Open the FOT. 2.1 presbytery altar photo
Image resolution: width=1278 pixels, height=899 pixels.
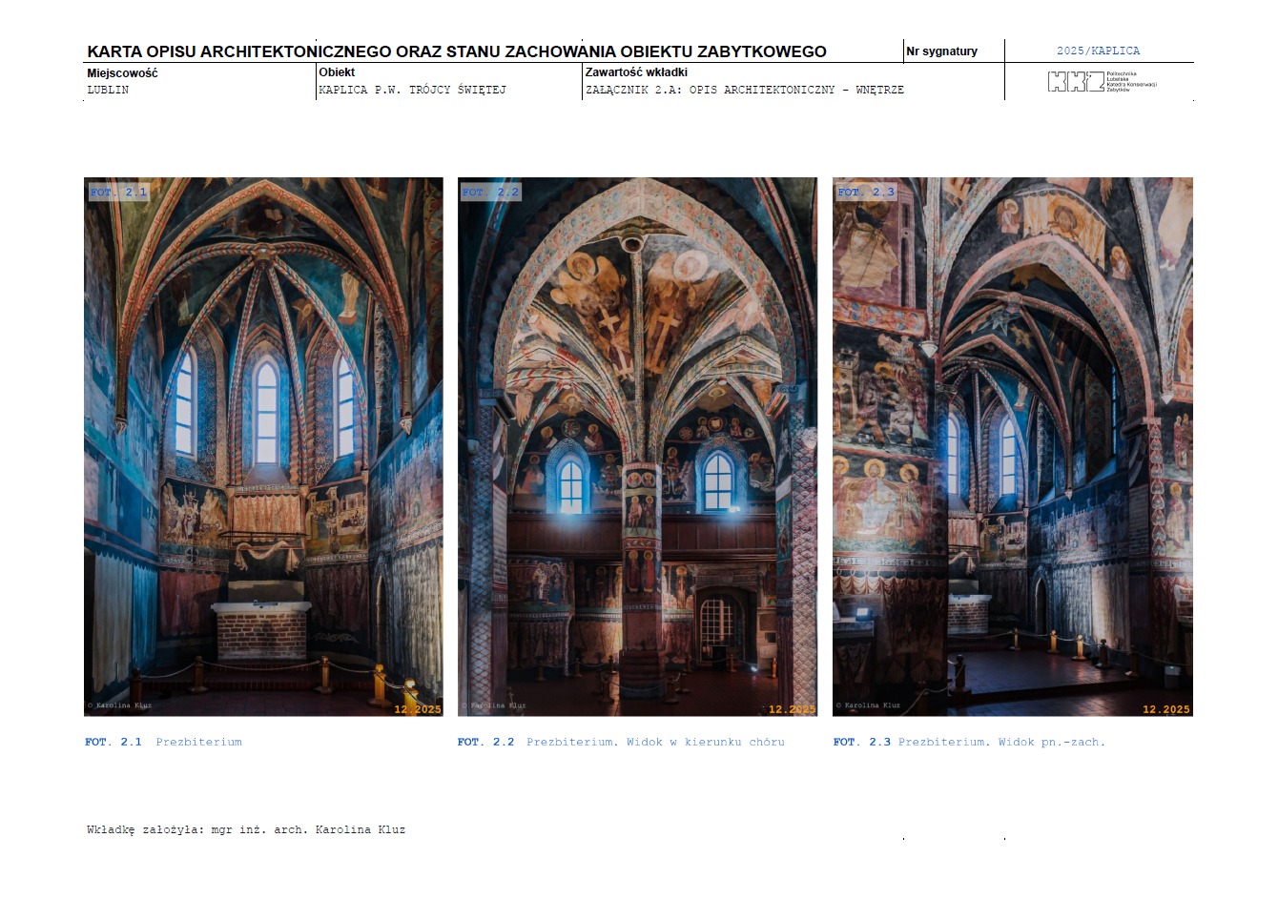click(x=263, y=446)
